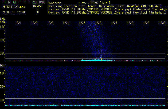Click the Rch 1.0 axis label
This screenshot has width=168, height=109.
[2, 73]
